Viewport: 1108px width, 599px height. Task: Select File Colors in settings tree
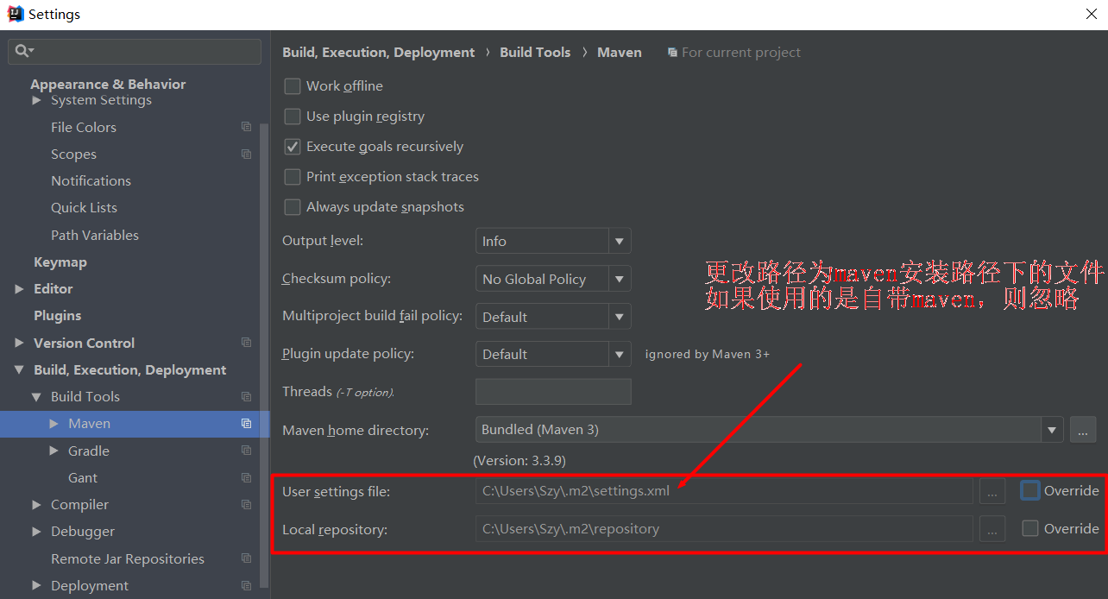click(x=84, y=127)
